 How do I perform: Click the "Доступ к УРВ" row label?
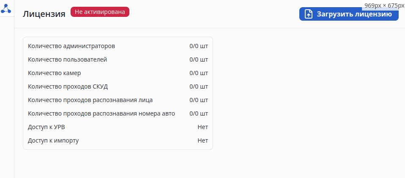point(47,127)
